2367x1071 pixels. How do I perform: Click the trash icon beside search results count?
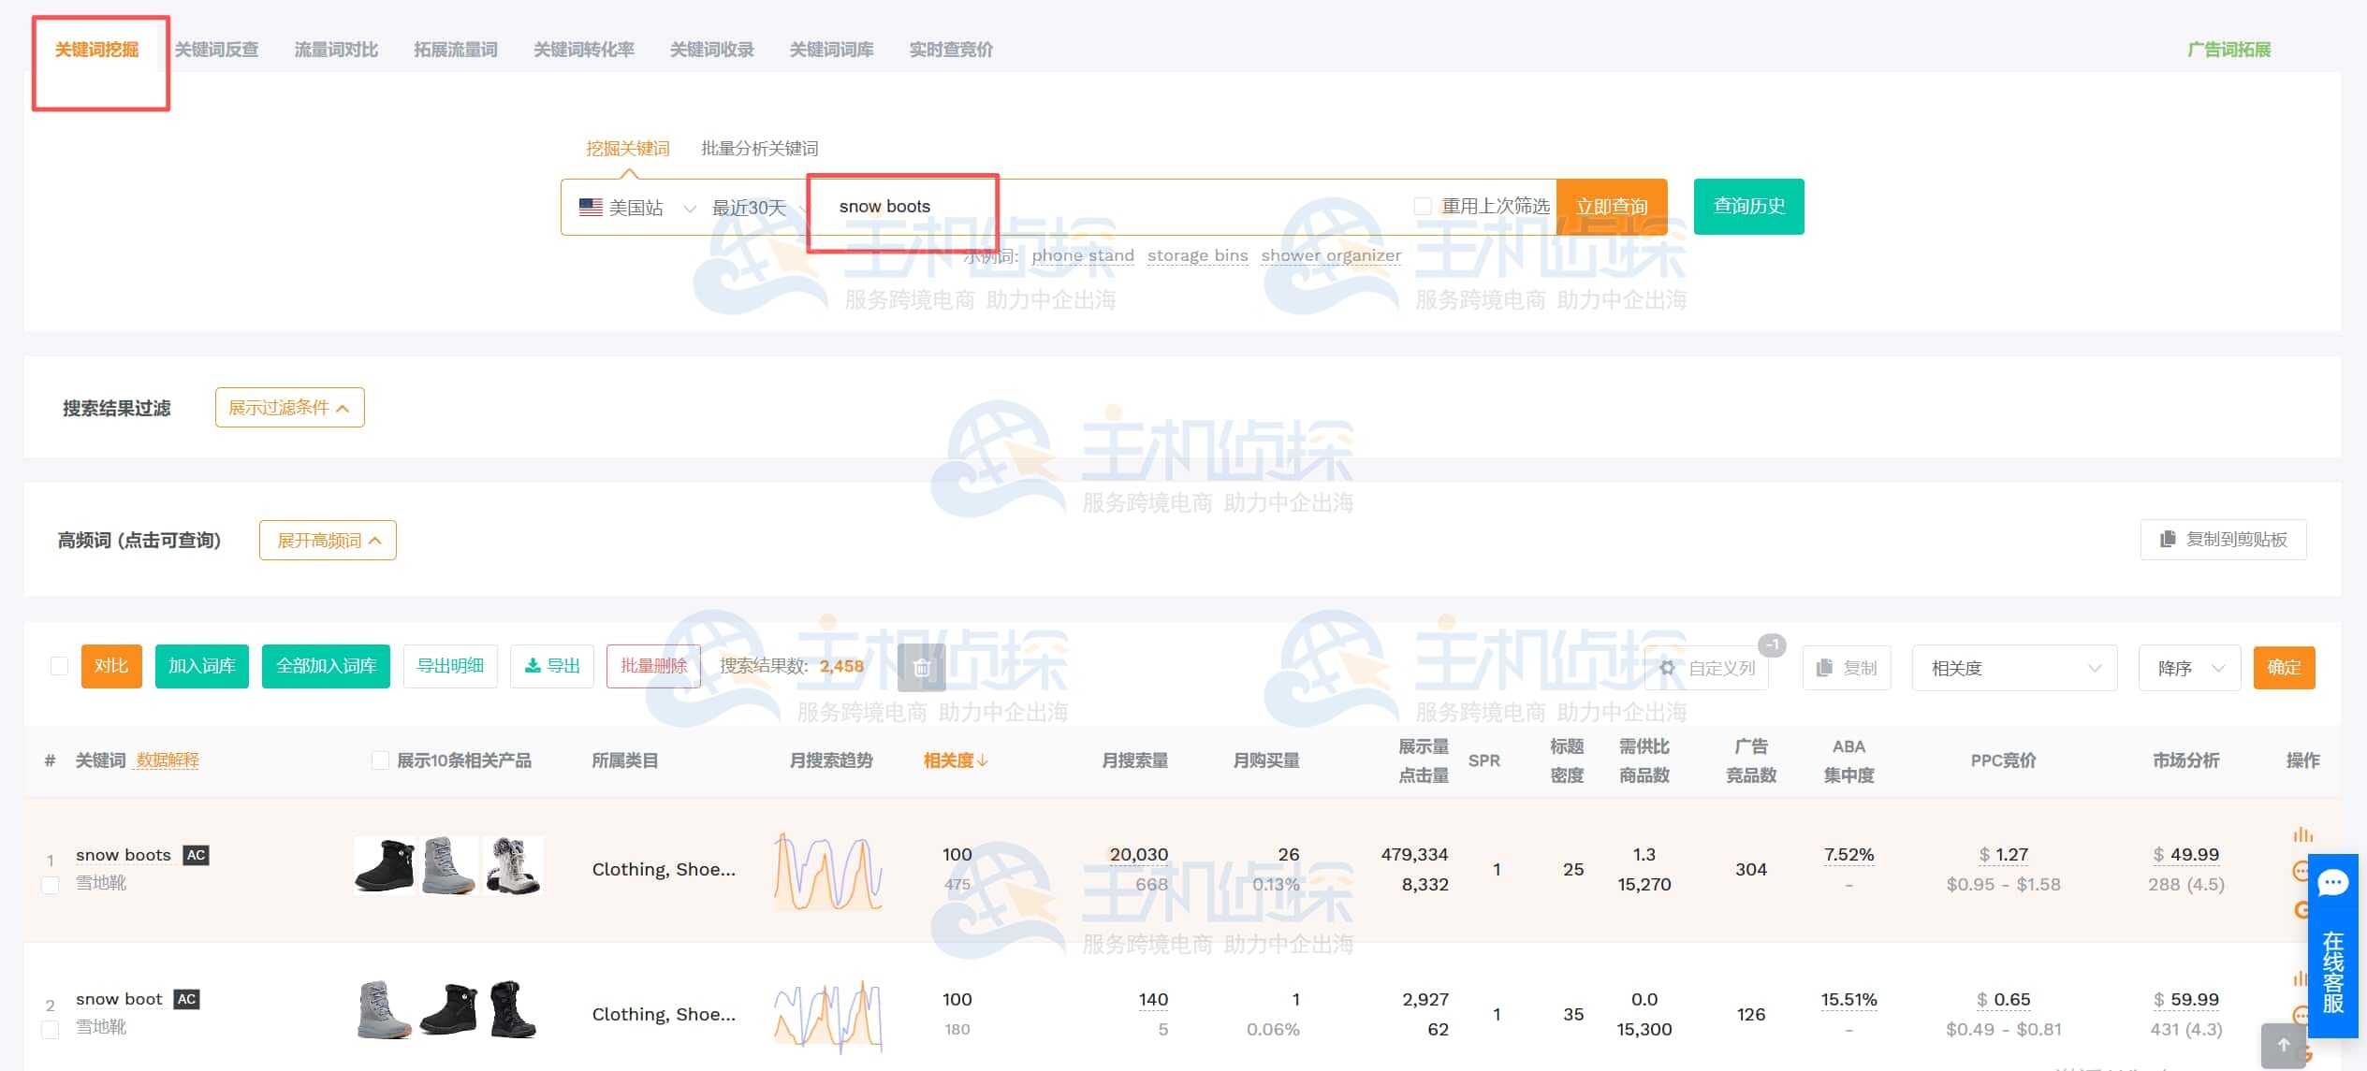click(x=921, y=667)
